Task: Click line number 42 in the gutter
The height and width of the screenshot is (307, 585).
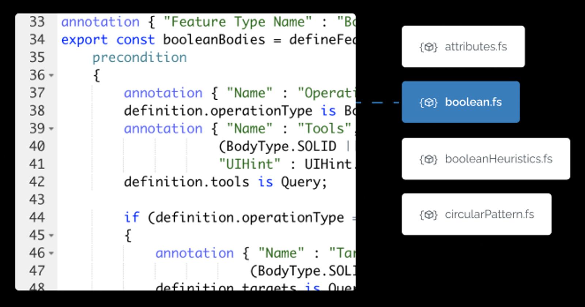Action: [x=37, y=182]
